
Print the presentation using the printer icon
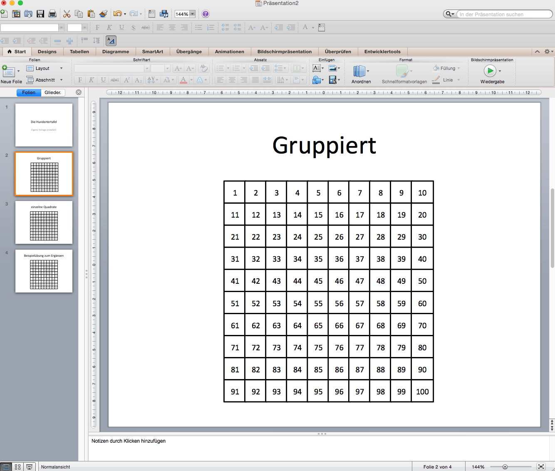click(52, 14)
